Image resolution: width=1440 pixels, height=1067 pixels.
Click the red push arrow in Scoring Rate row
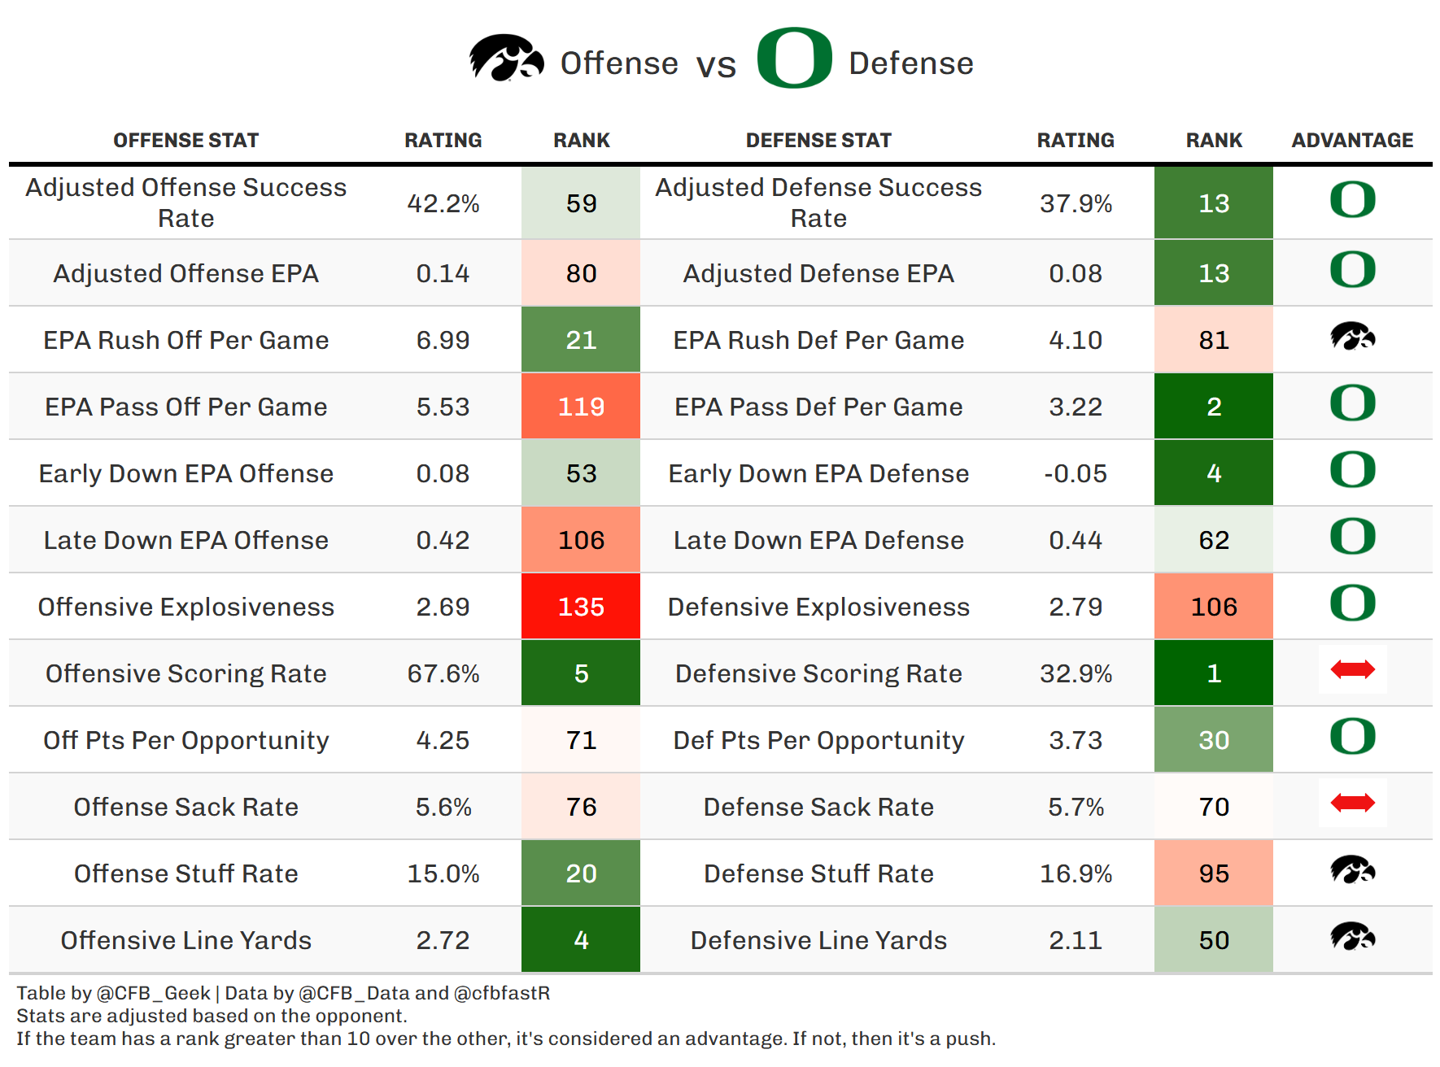[x=1352, y=670]
